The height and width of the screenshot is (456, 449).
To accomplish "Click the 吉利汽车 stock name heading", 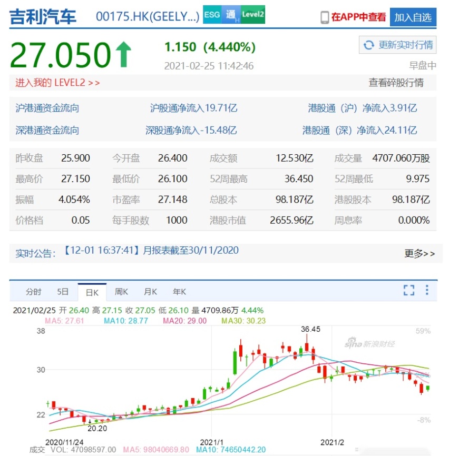I will [43, 16].
